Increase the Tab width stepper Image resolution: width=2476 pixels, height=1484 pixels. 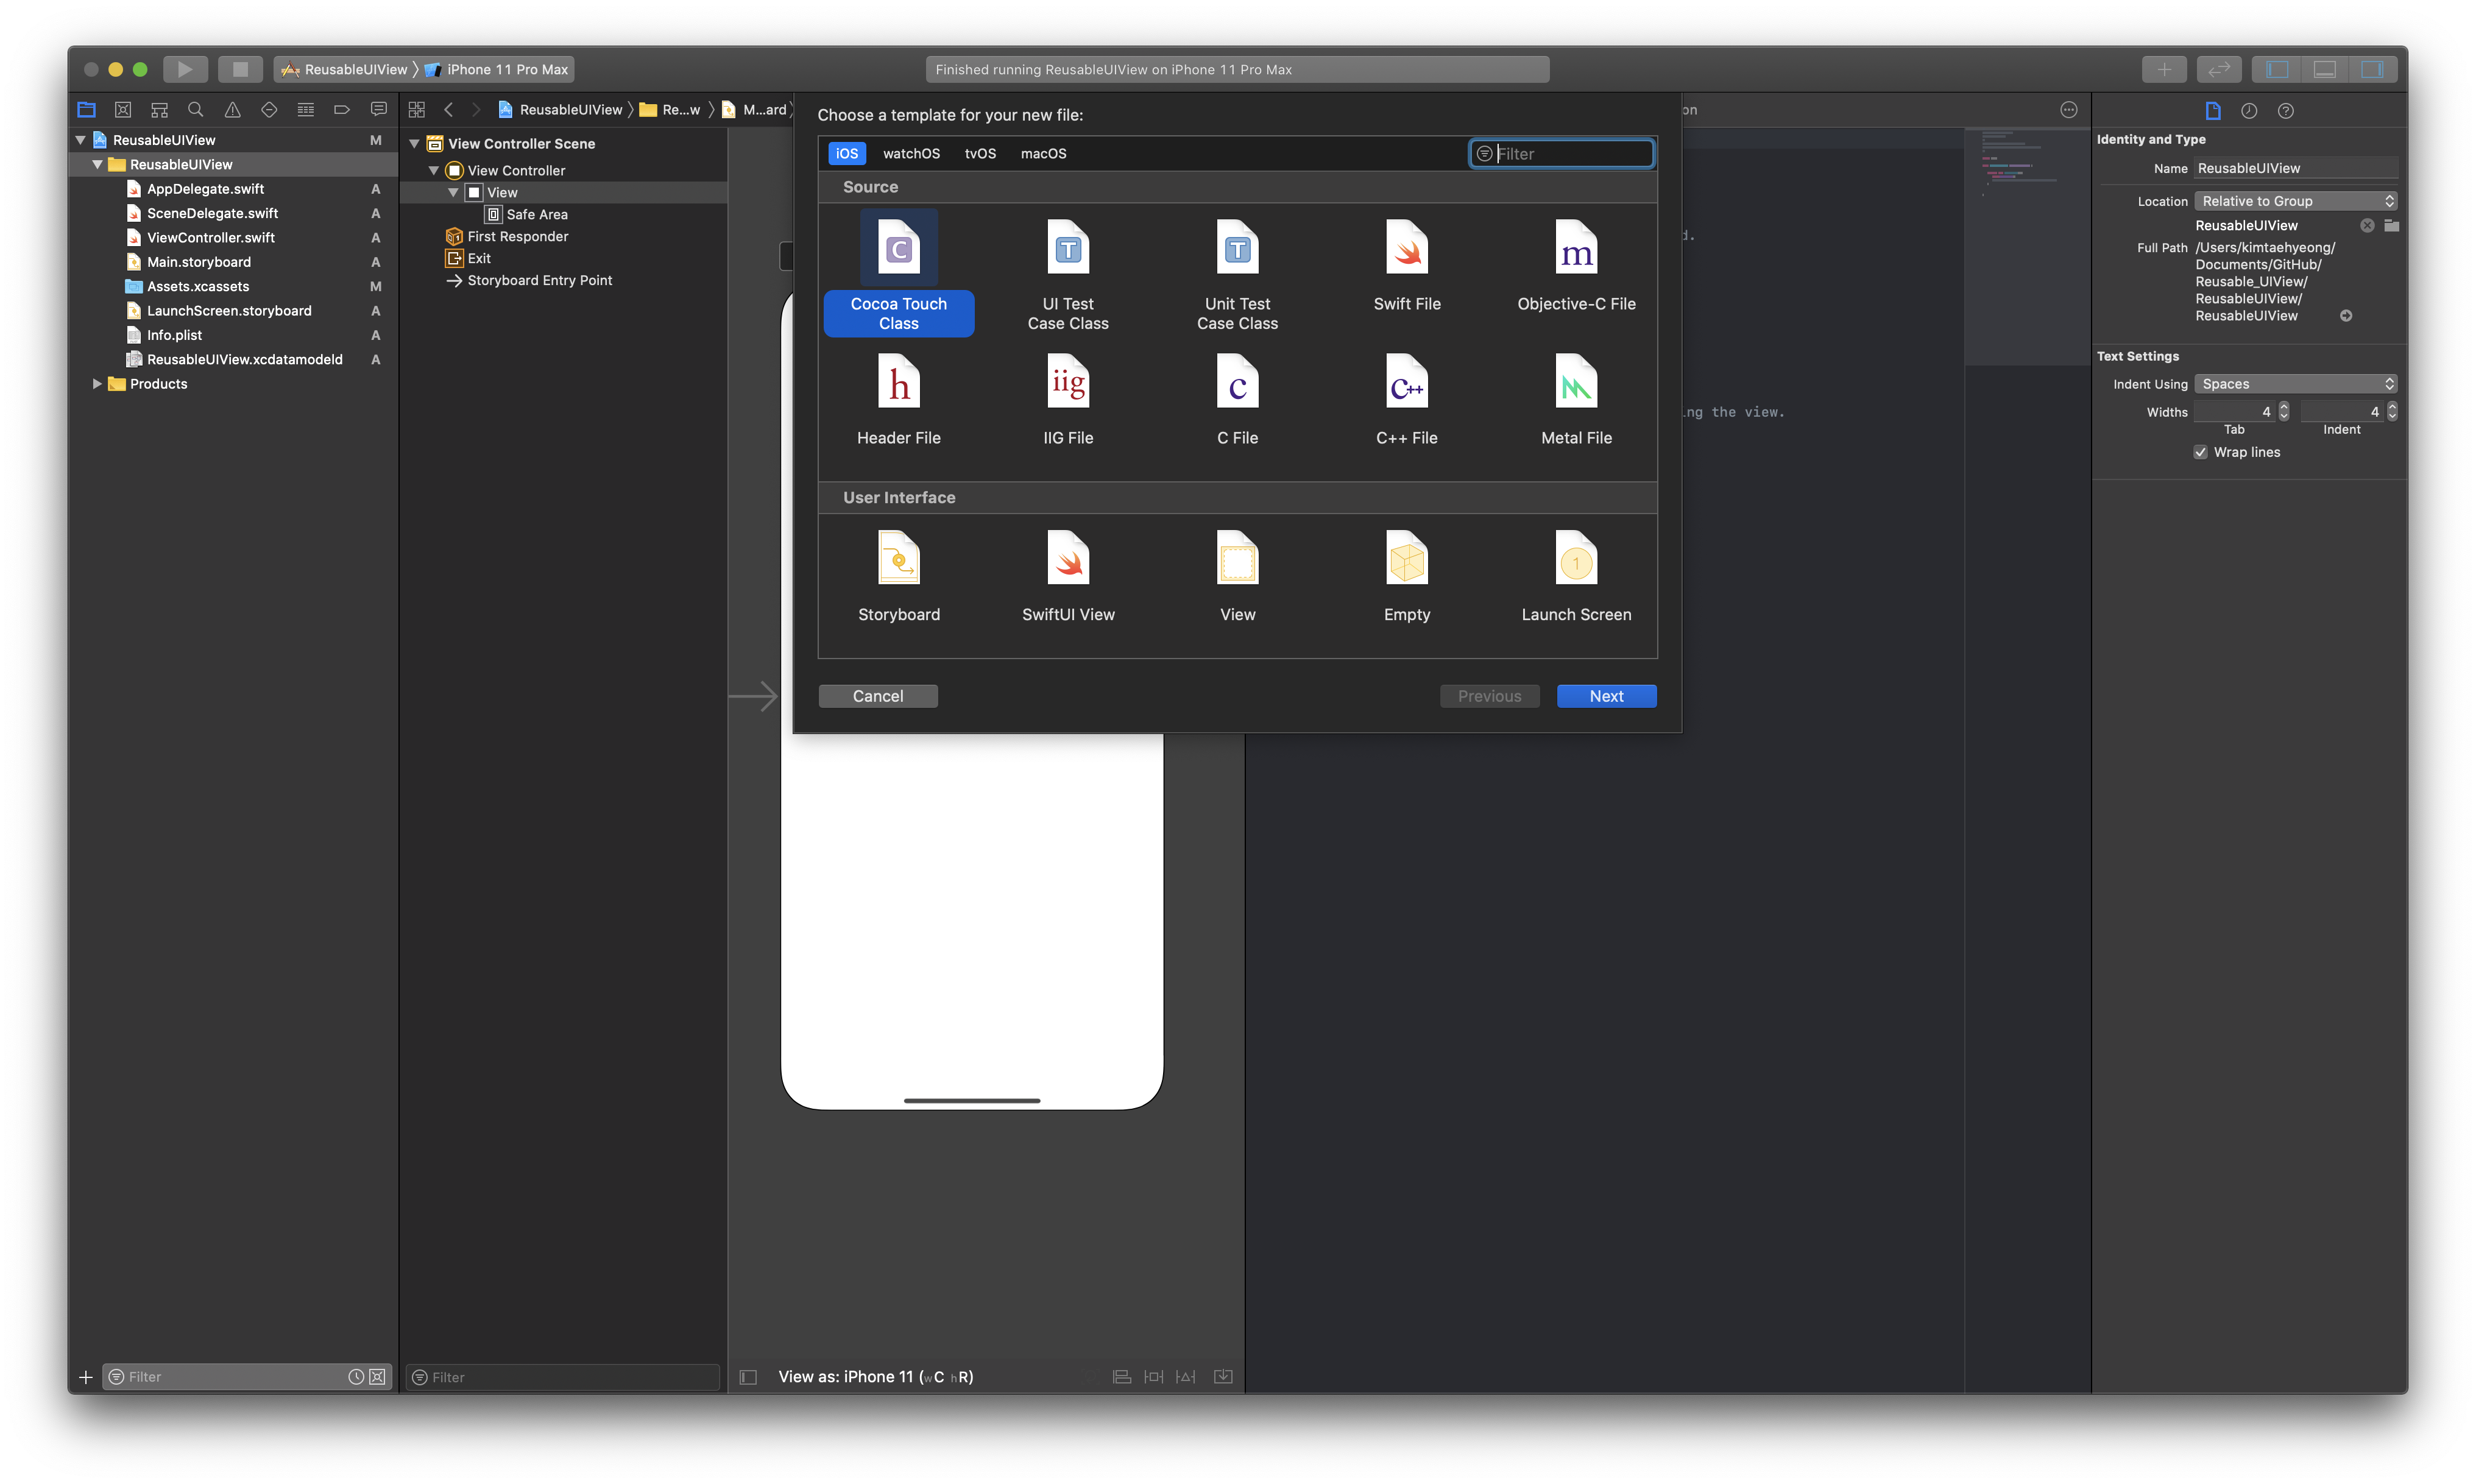coord(2284,407)
